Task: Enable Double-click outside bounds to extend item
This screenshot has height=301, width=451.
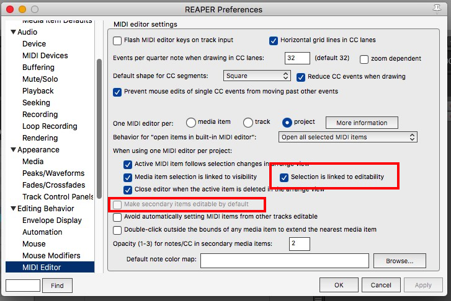Action: tap(117, 230)
